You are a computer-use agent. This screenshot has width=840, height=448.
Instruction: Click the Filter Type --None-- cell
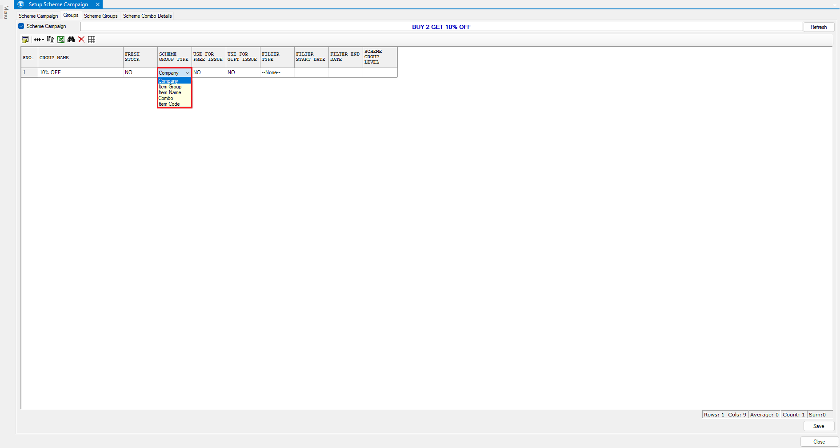[276, 72]
